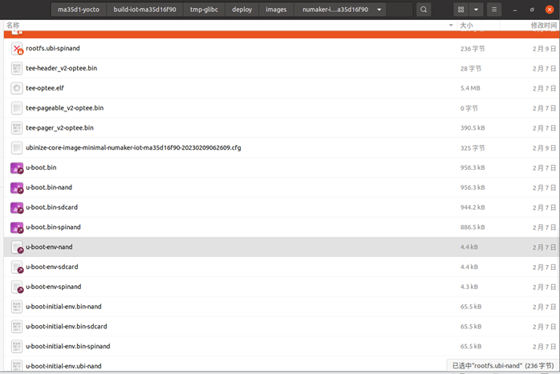Click the u-boot.bin-sdcard file icon

17,207
